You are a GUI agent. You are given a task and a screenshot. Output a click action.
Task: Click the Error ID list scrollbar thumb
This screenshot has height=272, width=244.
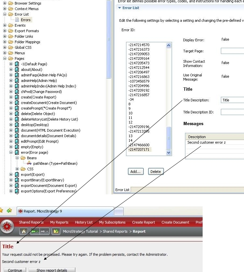168,138
